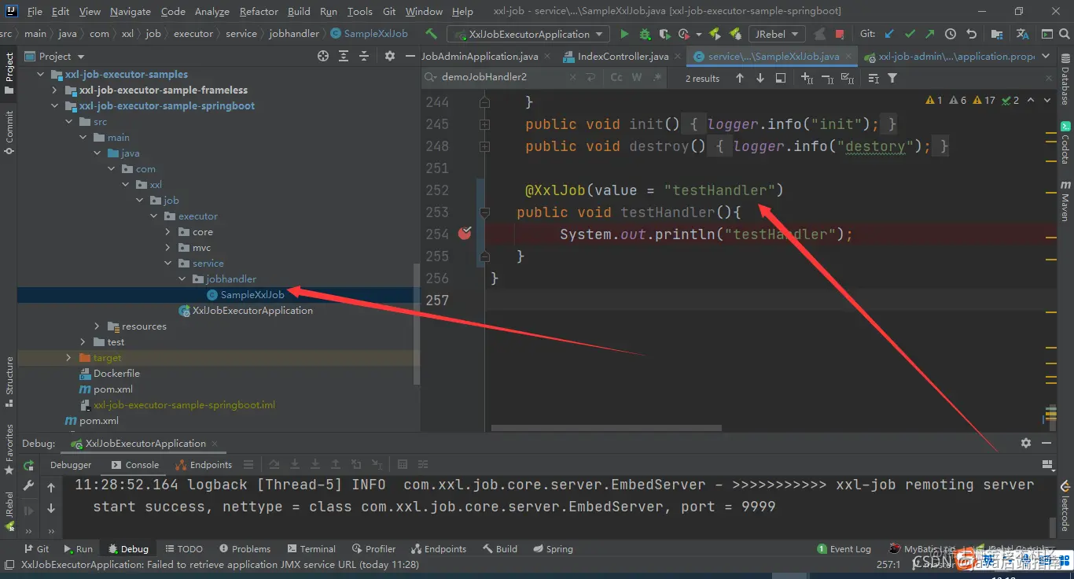Click the JRebel run rocket icon
This screenshot has width=1074, height=579.
pyautogui.click(x=715, y=34)
